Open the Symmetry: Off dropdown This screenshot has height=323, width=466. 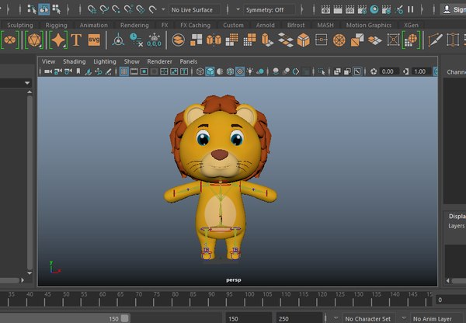click(x=270, y=10)
